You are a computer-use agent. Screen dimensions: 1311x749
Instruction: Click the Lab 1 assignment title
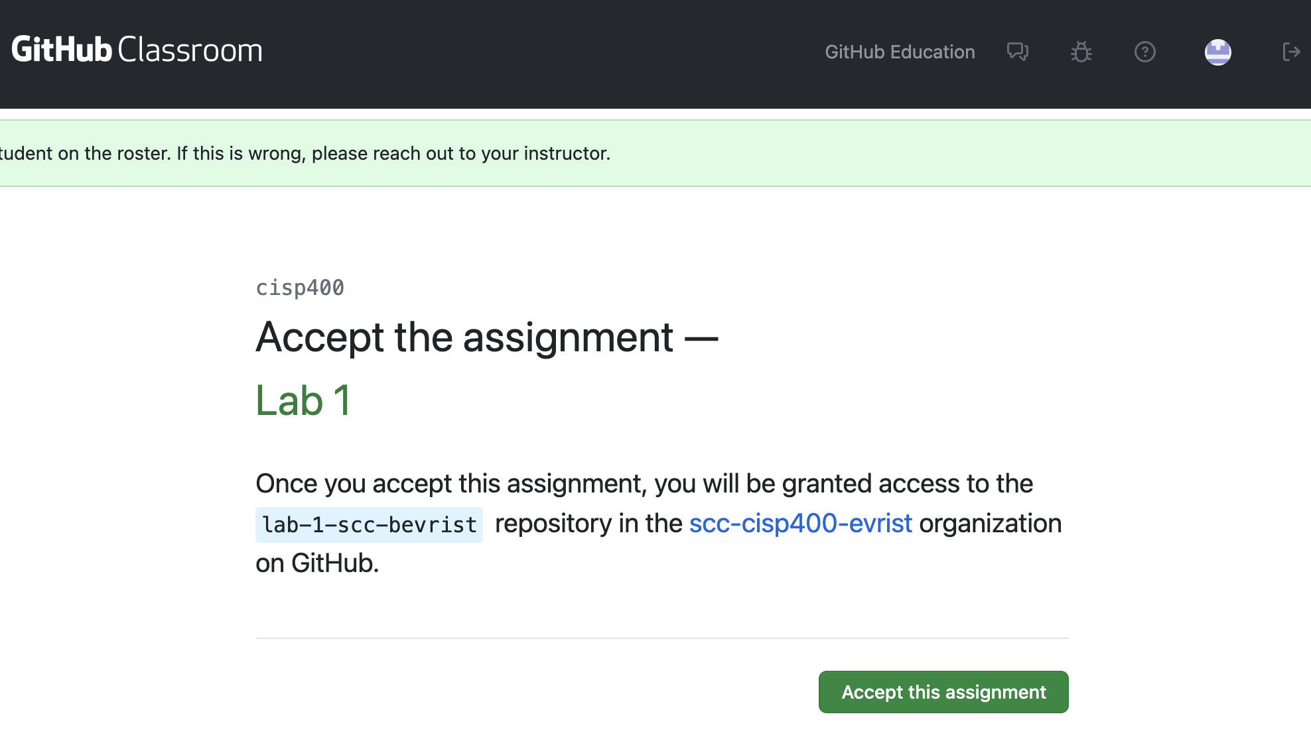coord(303,401)
